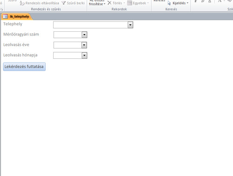The image size is (233, 176).
Task: Click into the Telephely input field
Action: (x=90, y=25)
